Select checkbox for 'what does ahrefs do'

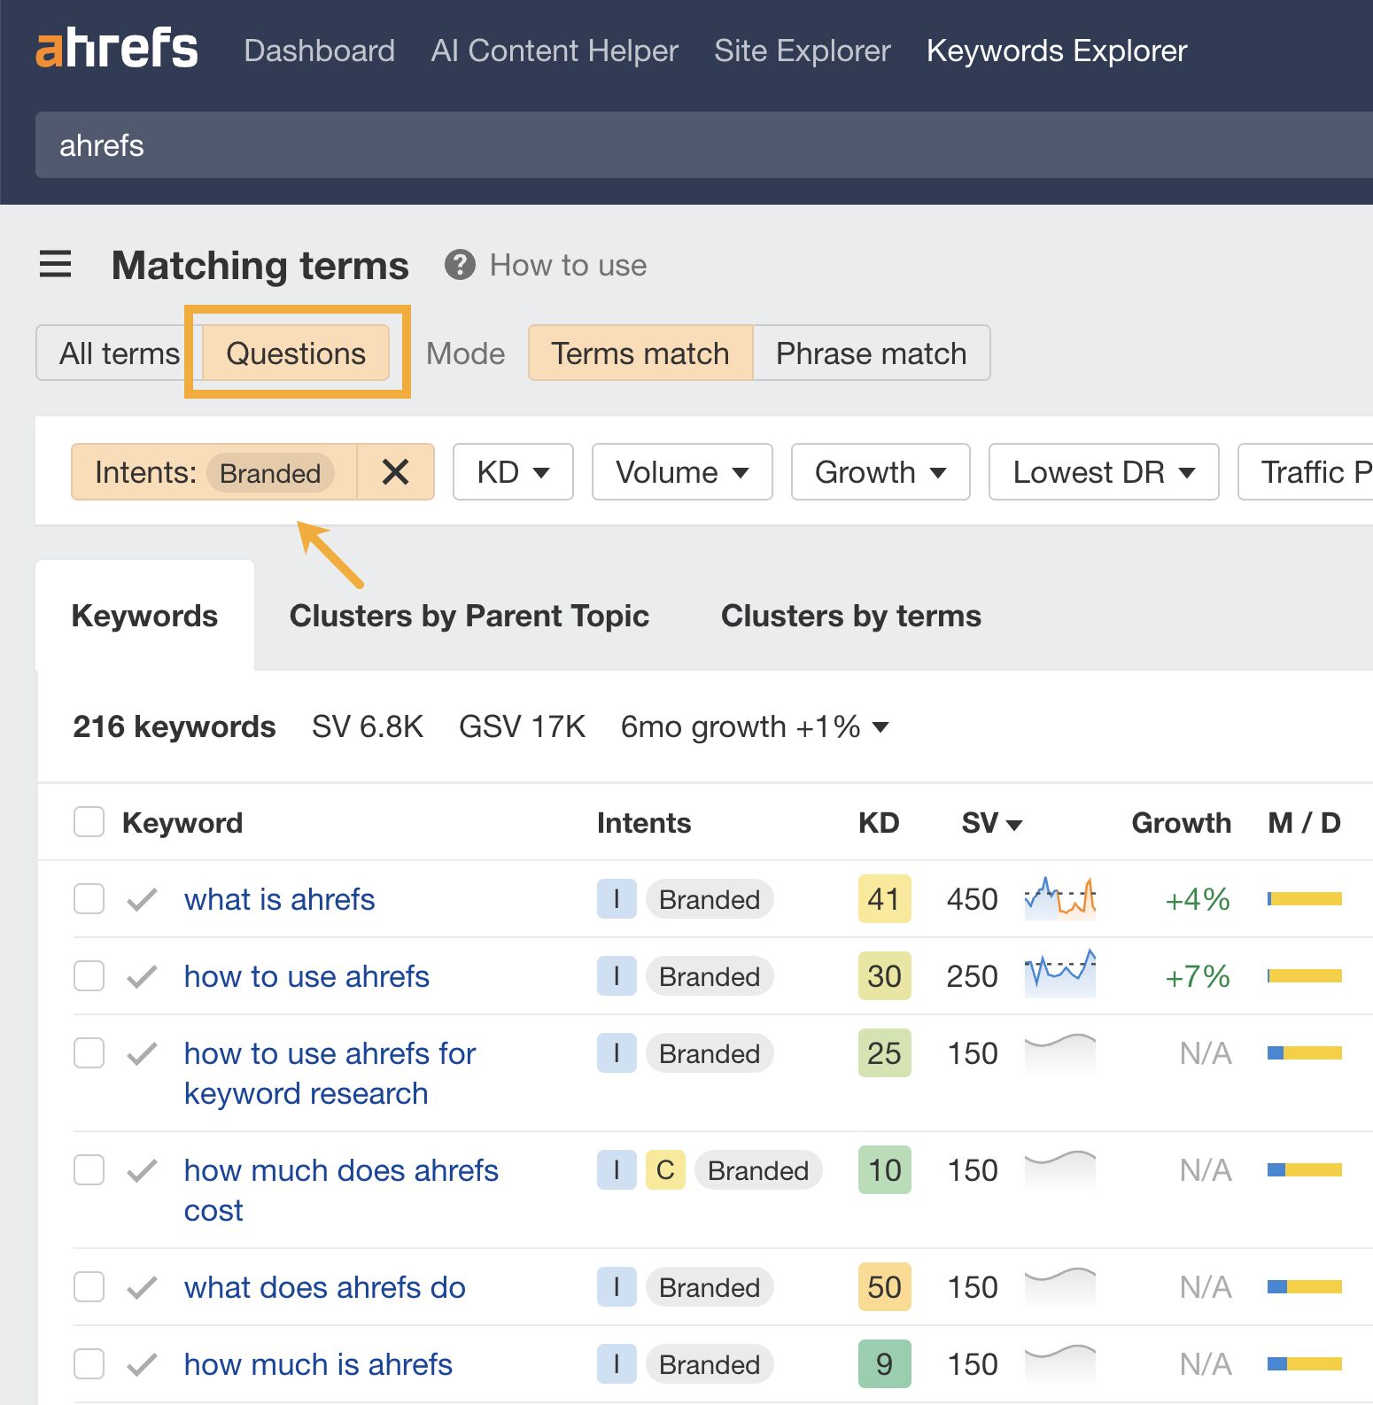[89, 1287]
